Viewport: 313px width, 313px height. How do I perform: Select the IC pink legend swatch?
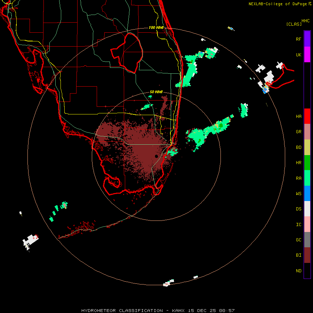[307, 224]
